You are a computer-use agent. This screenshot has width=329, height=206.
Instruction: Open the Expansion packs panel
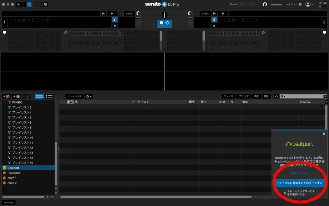point(277,5)
